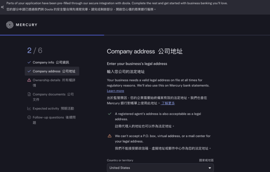Click the Mercury logo icon
The width and height of the screenshot is (270, 172).
tap(10, 25)
